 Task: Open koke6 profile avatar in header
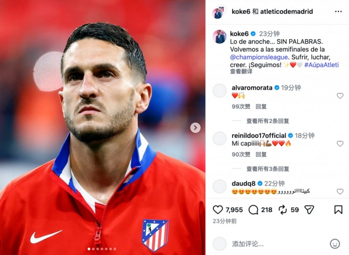[x=218, y=13]
